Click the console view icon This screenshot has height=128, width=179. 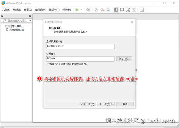(142, 10)
